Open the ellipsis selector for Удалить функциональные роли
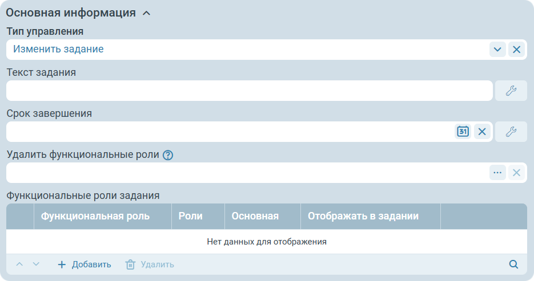Image resolution: width=534 pixels, height=281 pixels. pyautogui.click(x=497, y=173)
